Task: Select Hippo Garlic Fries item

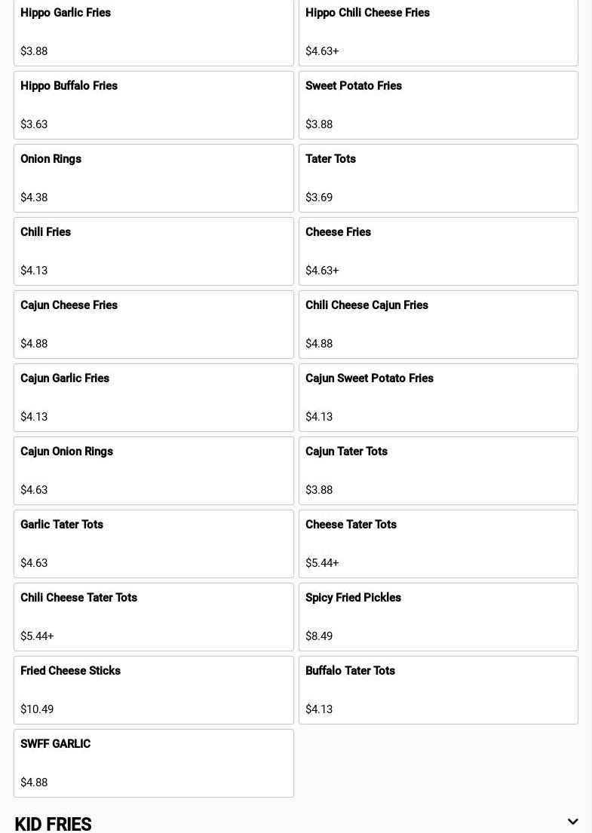Action: point(153,32)
